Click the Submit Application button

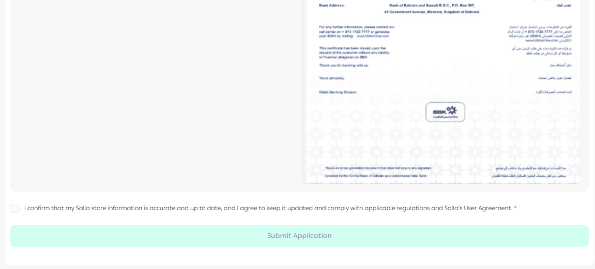click(299, 236)
